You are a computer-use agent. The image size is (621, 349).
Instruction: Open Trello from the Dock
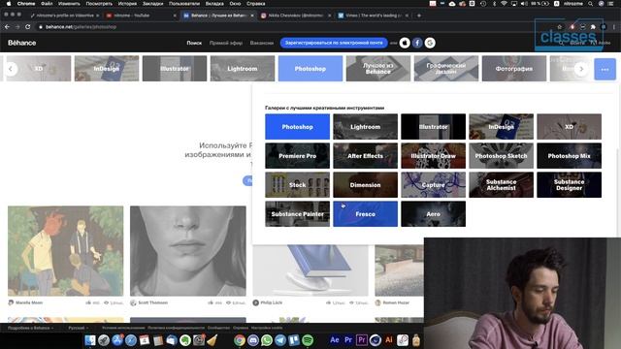(294, 340)
